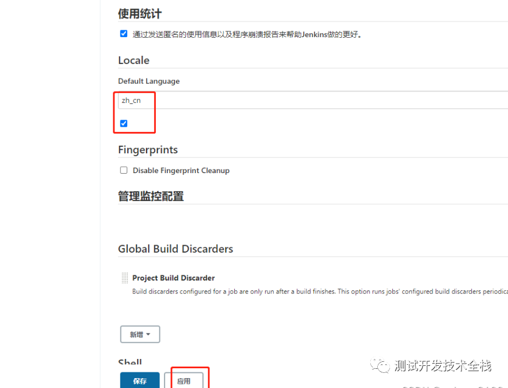Click the Shell section heading
Screen dimensions: 508x388
(130, 363)
